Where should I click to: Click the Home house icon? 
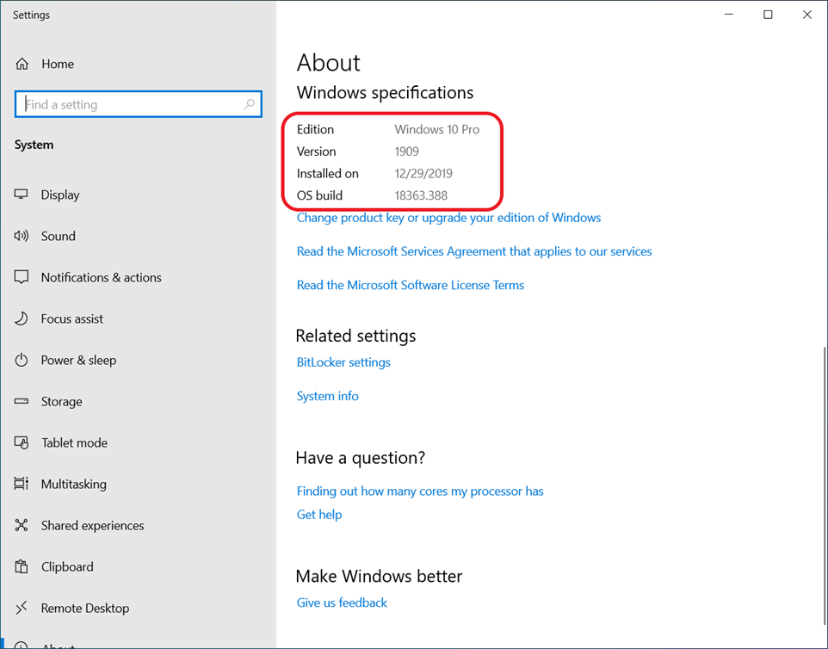[x=22, y=64]
